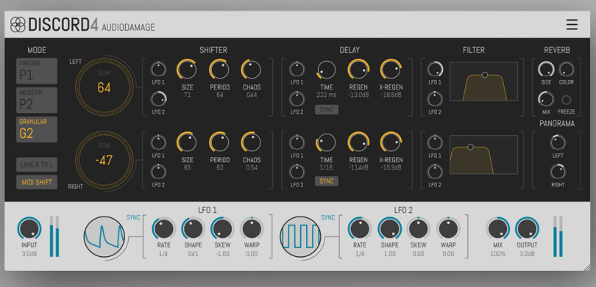Click the left shifter SIZE knob valued 71
596x287 pixels.
click(x=187, y=70)
